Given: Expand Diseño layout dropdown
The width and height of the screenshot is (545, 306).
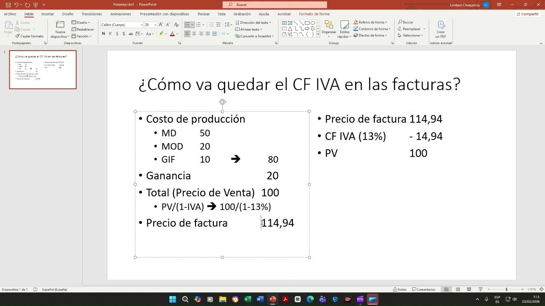Looking at the screenshot, I should (x=81, y=23).
